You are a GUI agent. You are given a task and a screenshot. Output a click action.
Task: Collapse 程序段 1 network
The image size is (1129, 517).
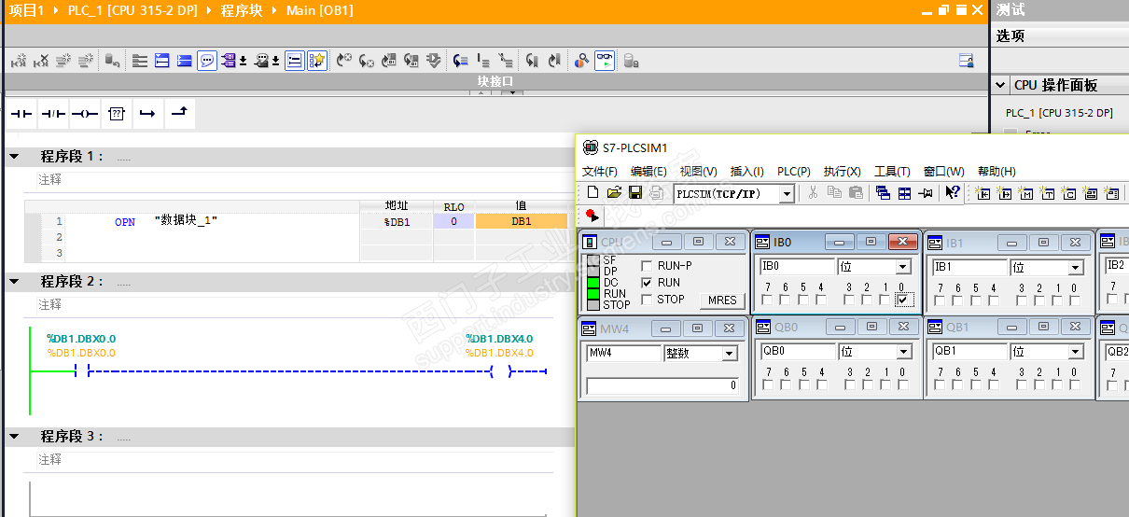[14, 157]
